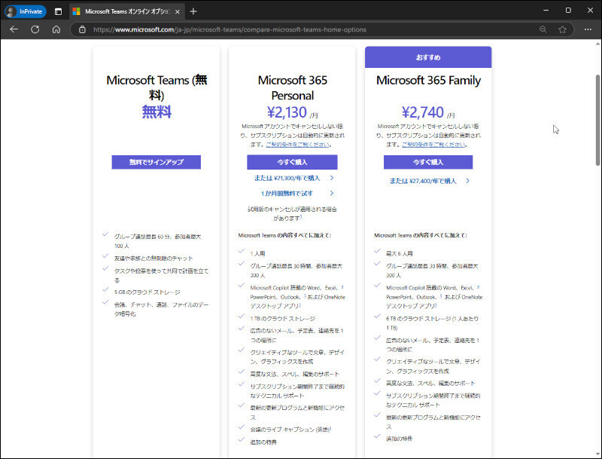Click the InPrivate profile badge

coord(26,11)
